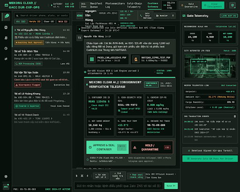
Task: Click the transfer arrows icon in sidebar
Action: (6, 59)
